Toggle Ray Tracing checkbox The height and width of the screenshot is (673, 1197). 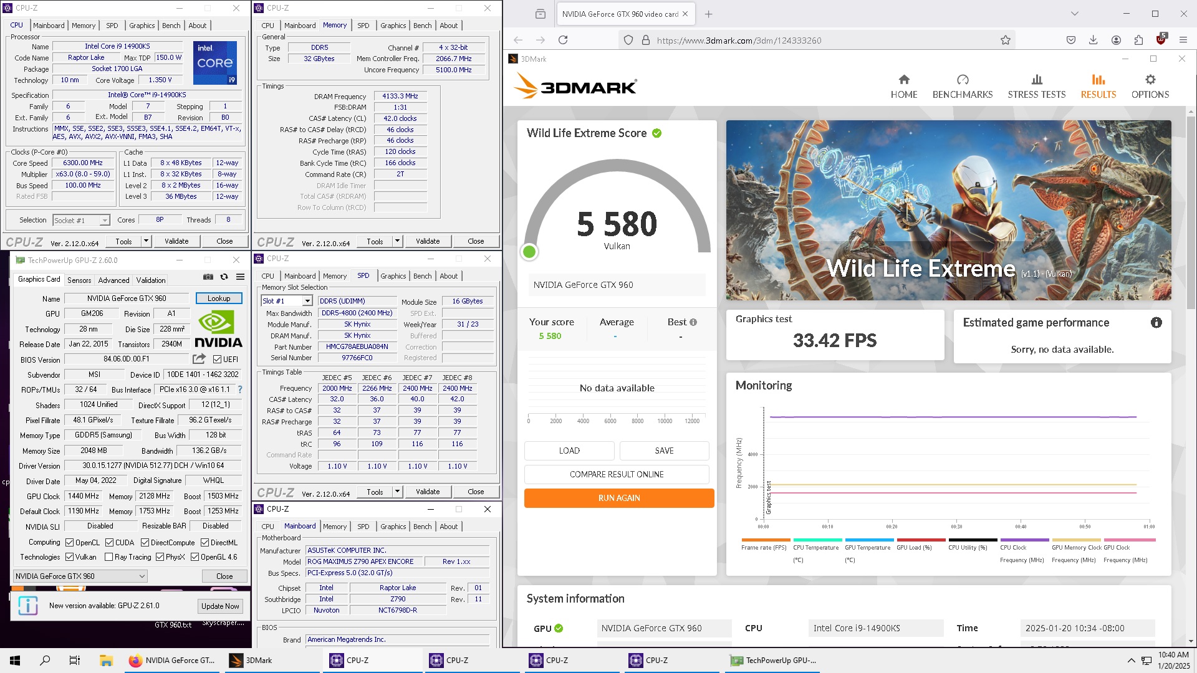[109, 557]
